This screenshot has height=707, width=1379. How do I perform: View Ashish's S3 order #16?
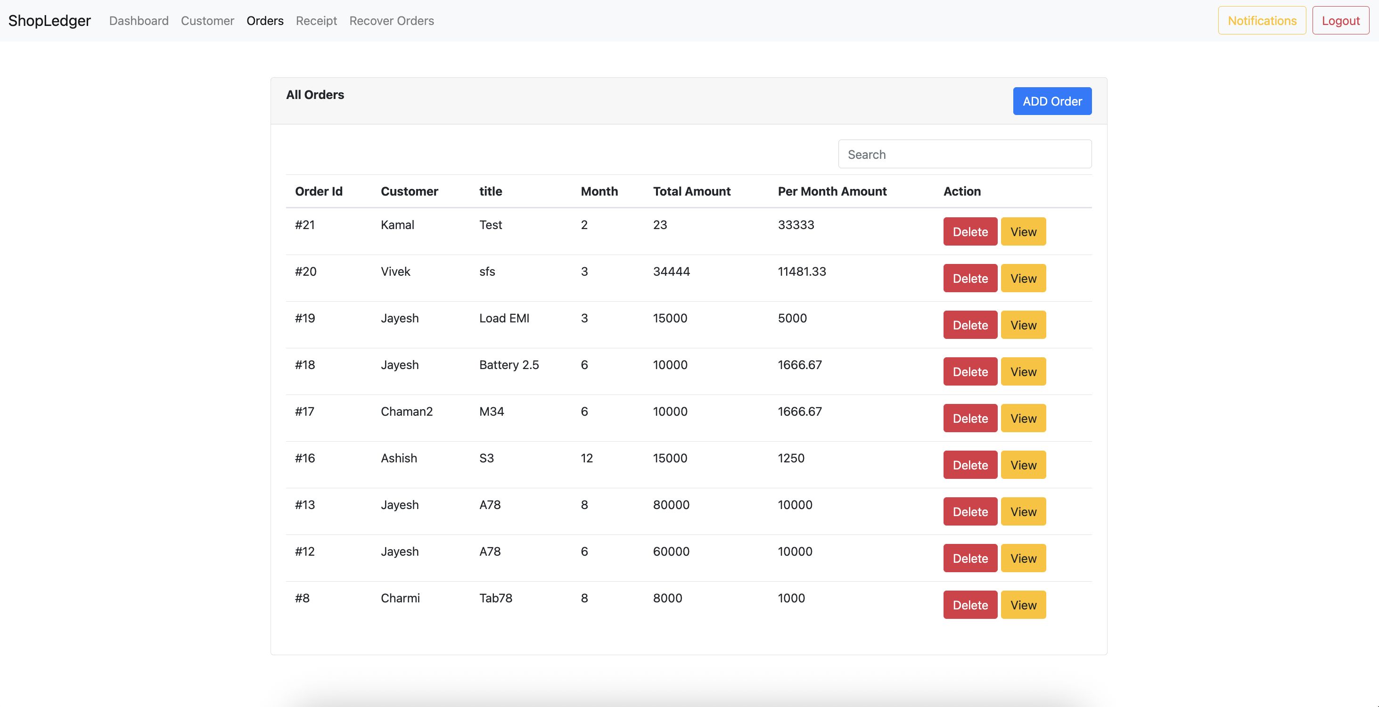coord(1023,465)
